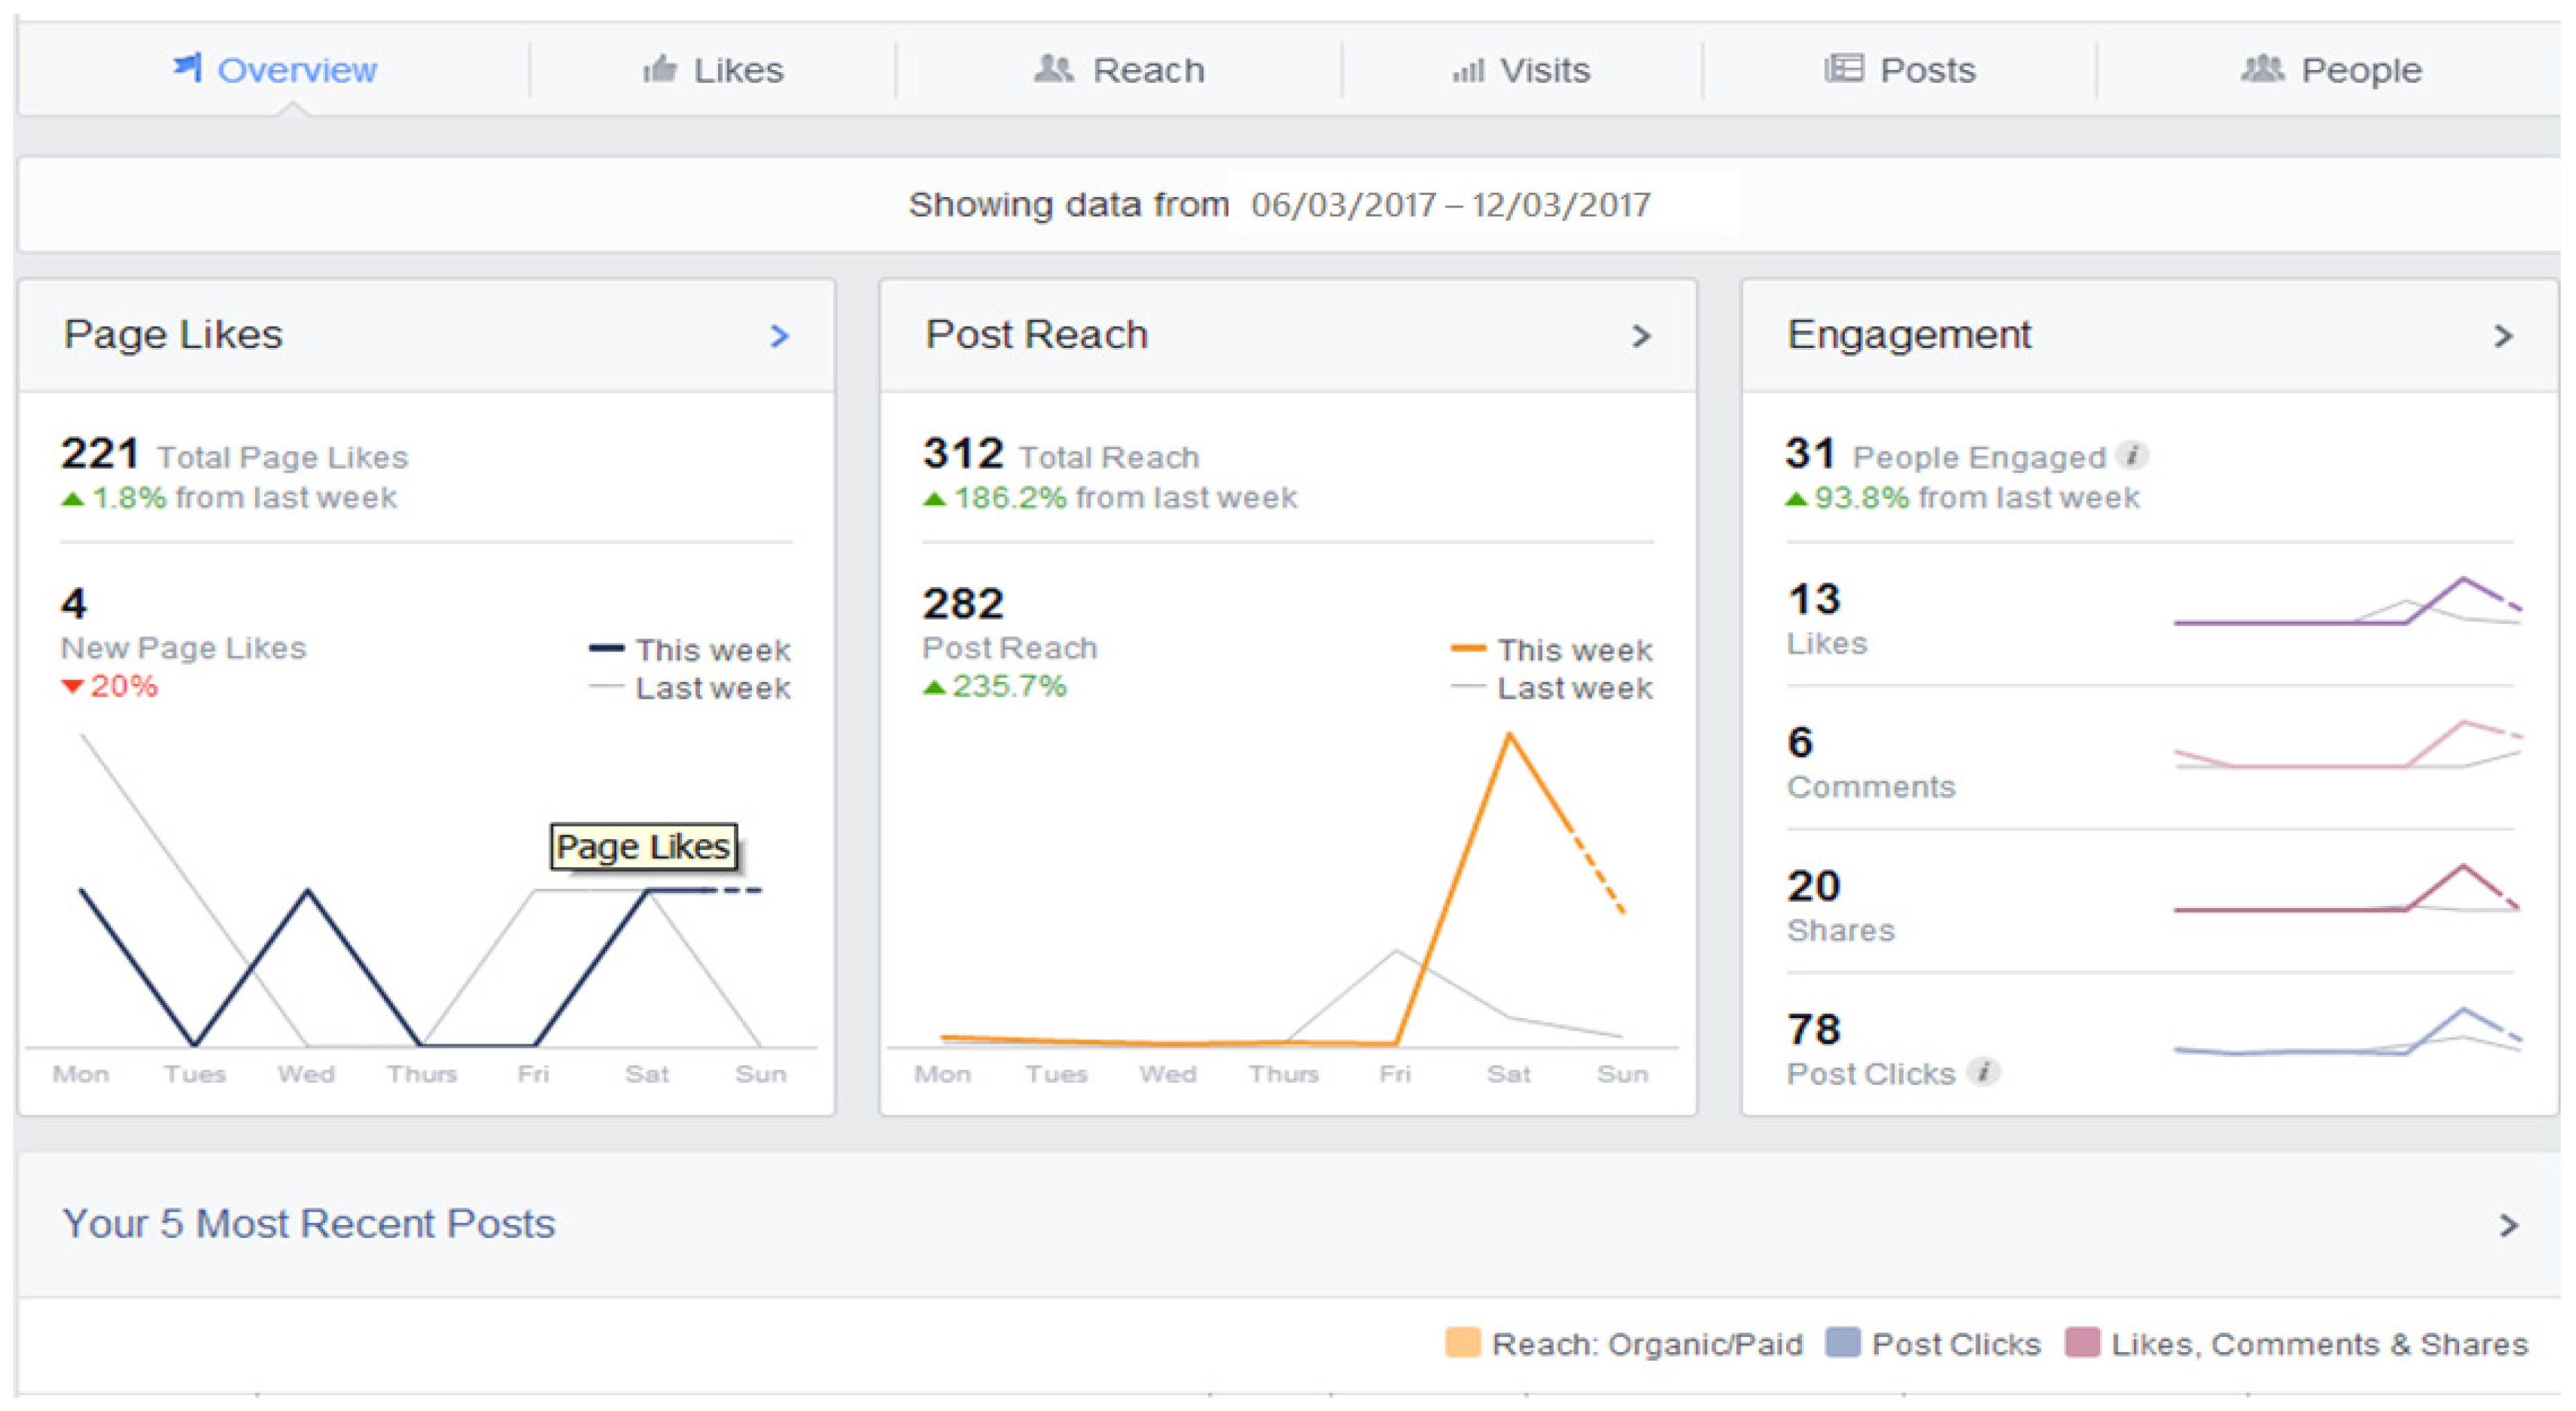Click the Likes sparkline chart

click(x=2347, y=602)
